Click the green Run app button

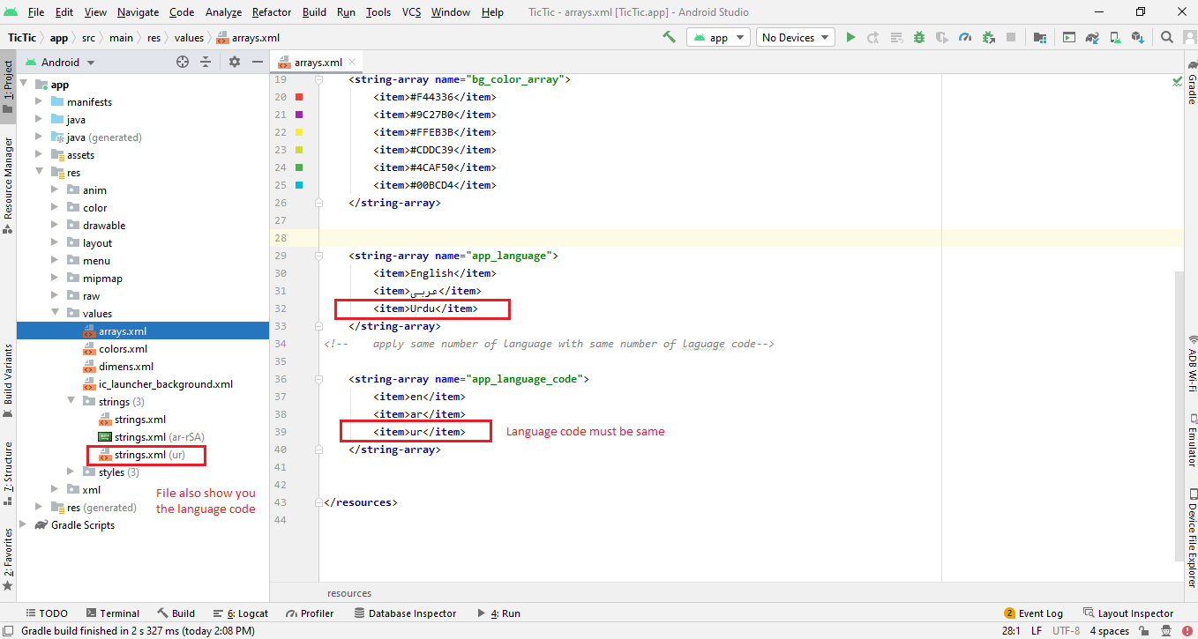[850, 38]
